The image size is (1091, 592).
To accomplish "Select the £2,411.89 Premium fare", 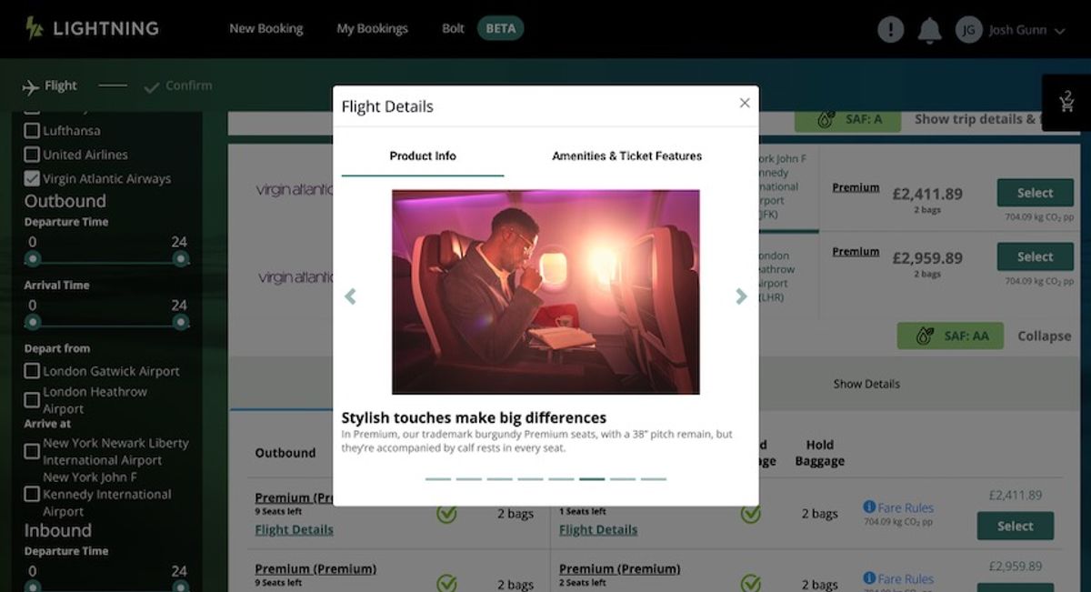I will 1034,193.
